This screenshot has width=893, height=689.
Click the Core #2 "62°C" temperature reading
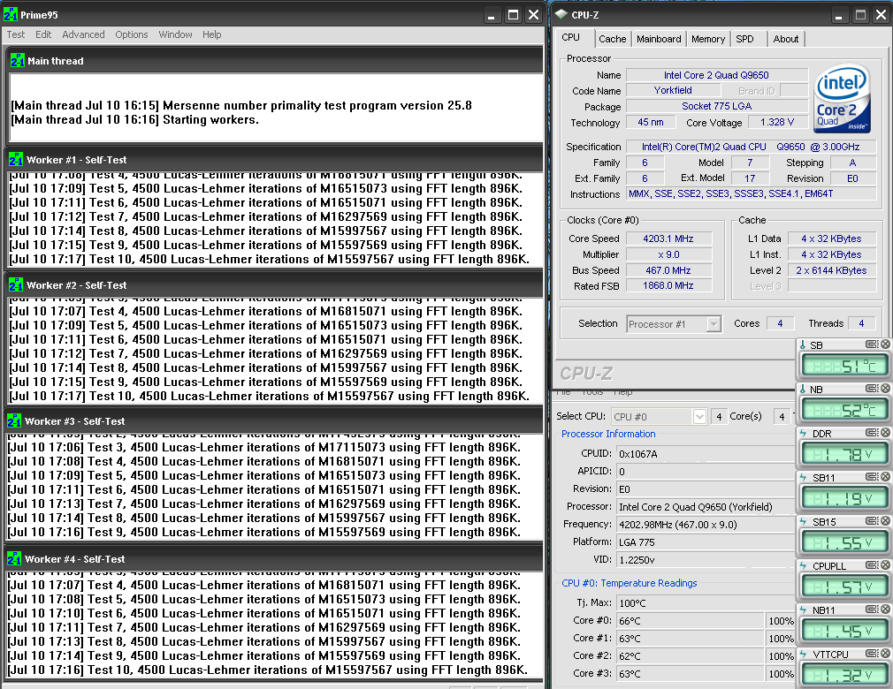point(630,656)
